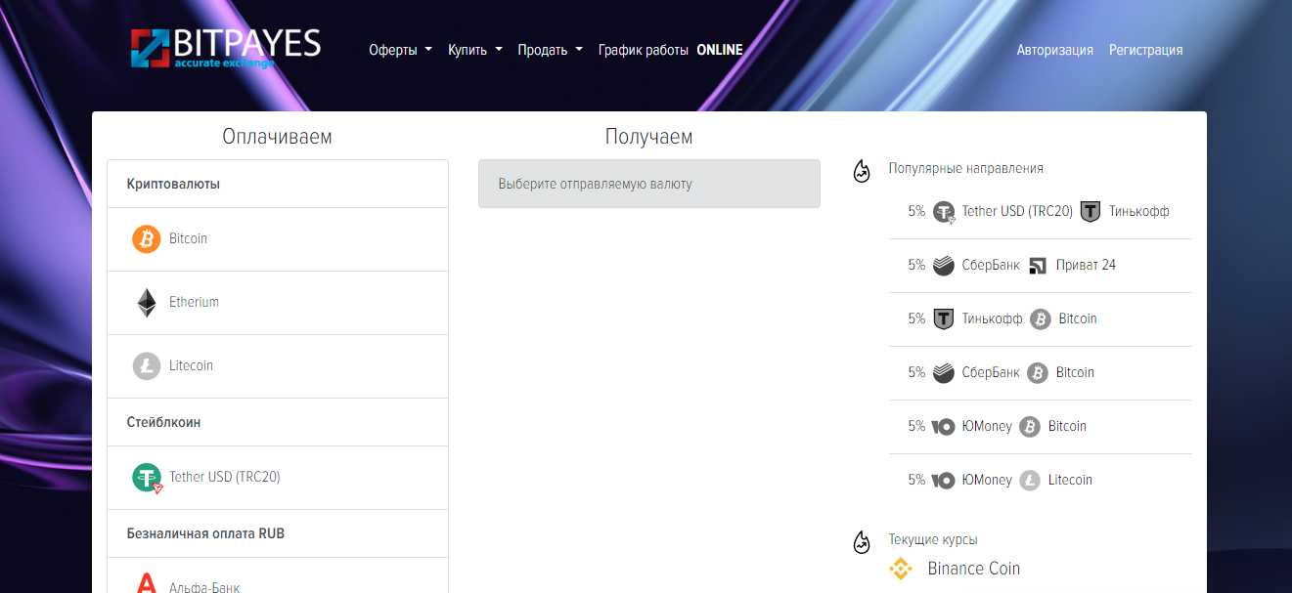Click the Litecoin grey coin icon
The height and width of the screenshot is (593, 1292).
coord(147,366)
